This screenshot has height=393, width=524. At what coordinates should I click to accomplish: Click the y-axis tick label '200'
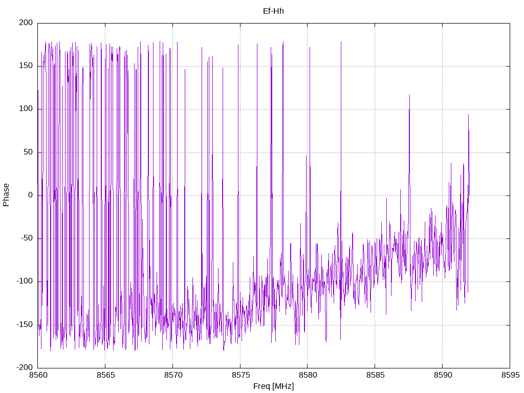(26, 23)
